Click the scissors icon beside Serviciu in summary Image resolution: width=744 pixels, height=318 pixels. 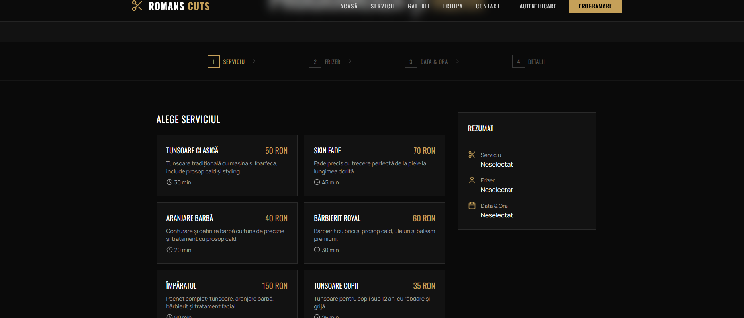point(472,155)
